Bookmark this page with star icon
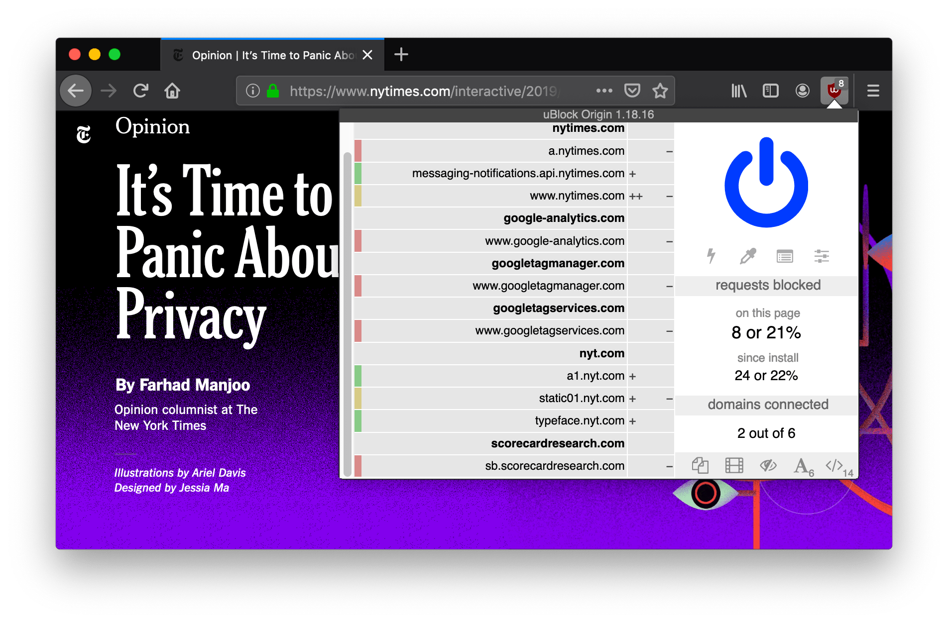The width and height of the screenshot is (948, 623). [x=660, y=91]
